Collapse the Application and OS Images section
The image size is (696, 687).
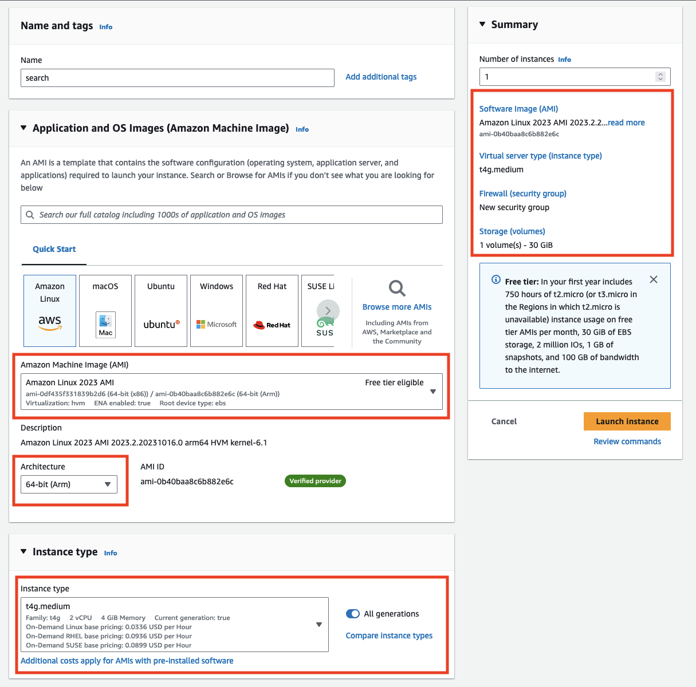[x=23, y=128]
